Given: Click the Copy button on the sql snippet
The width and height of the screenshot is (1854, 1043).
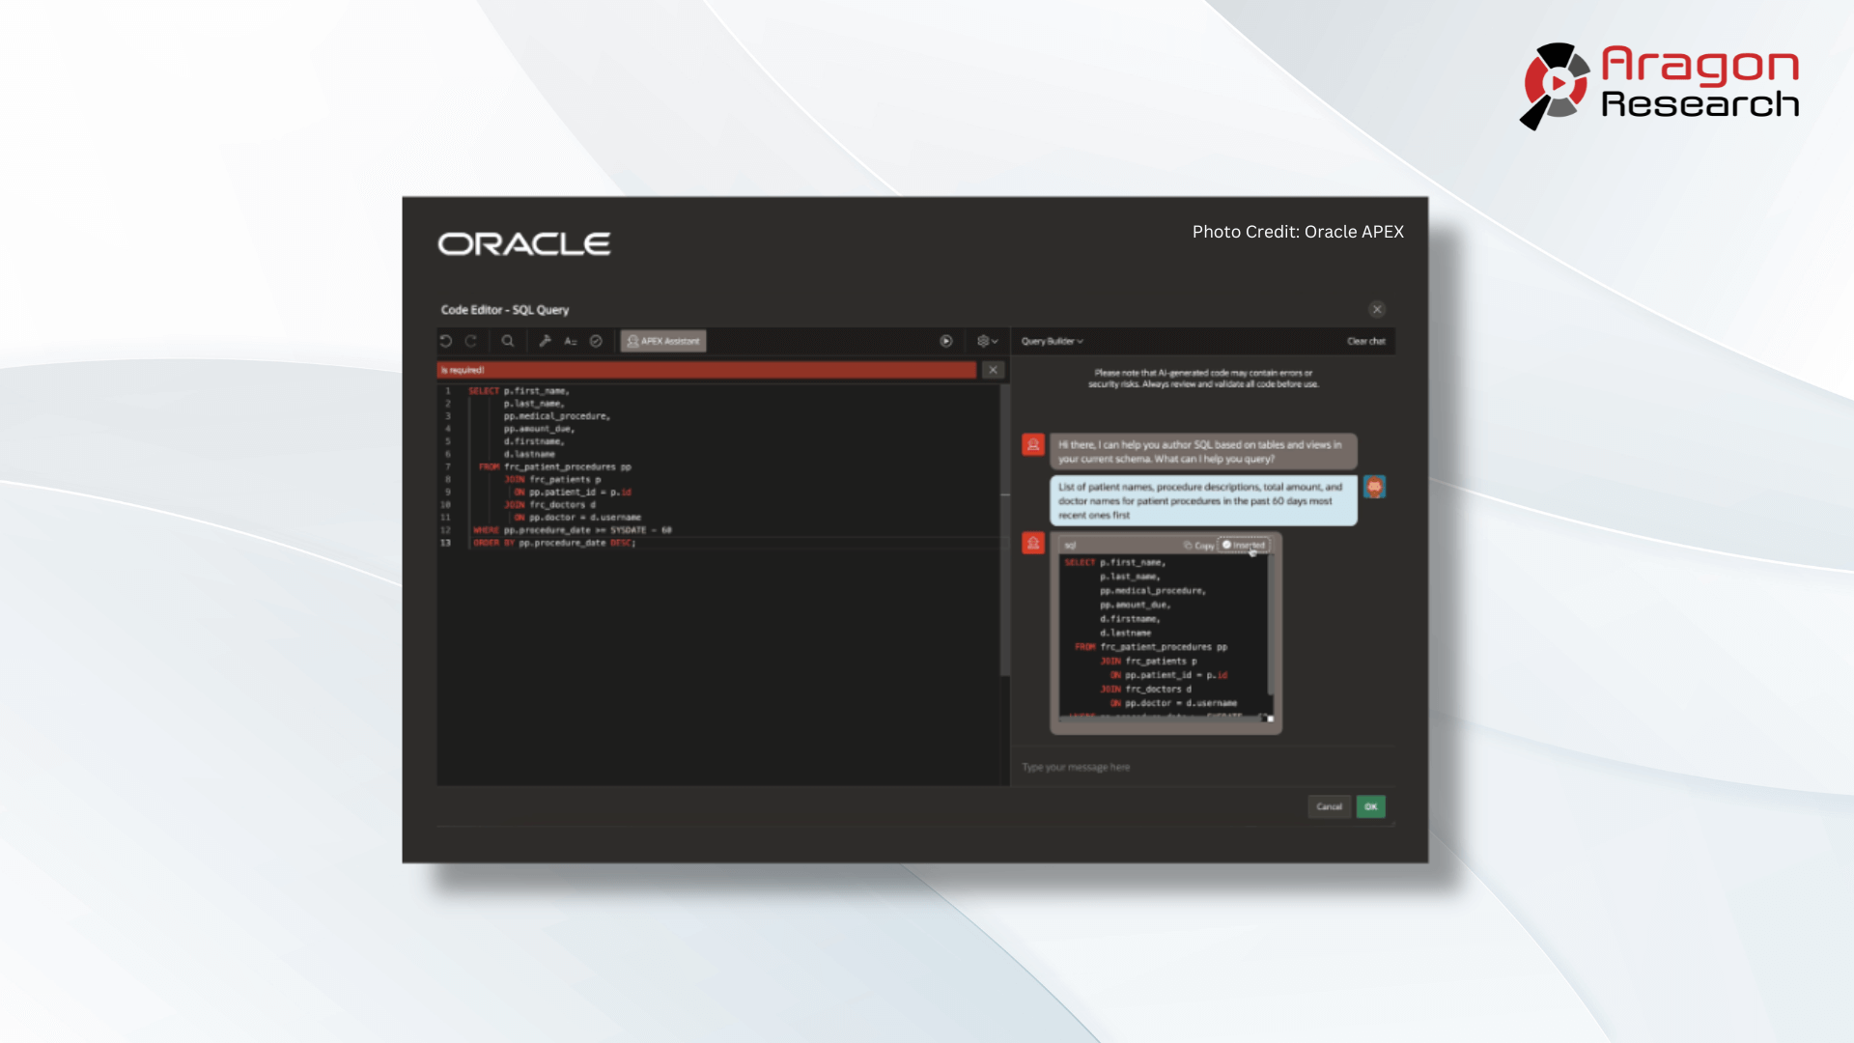Looking at the screenshot, I should [1199, 546].
